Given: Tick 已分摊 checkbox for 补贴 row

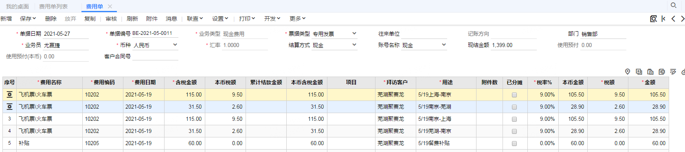Looking at the screenshot, I should pyautogui.click(x=514, y=143).
